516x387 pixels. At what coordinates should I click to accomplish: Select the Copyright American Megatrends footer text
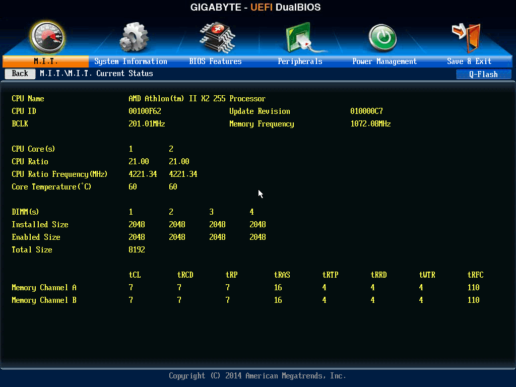tap(257, 376)
